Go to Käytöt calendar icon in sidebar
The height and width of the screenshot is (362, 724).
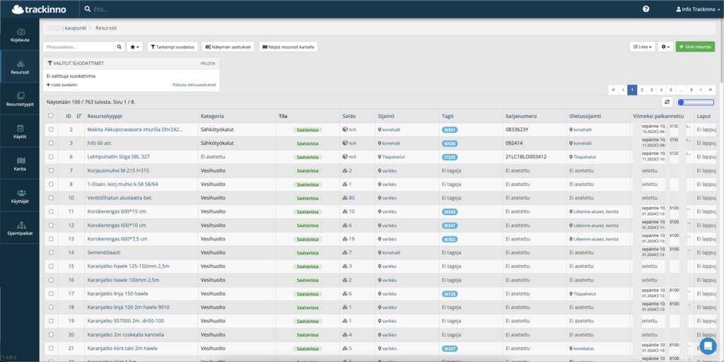[20, 132]
